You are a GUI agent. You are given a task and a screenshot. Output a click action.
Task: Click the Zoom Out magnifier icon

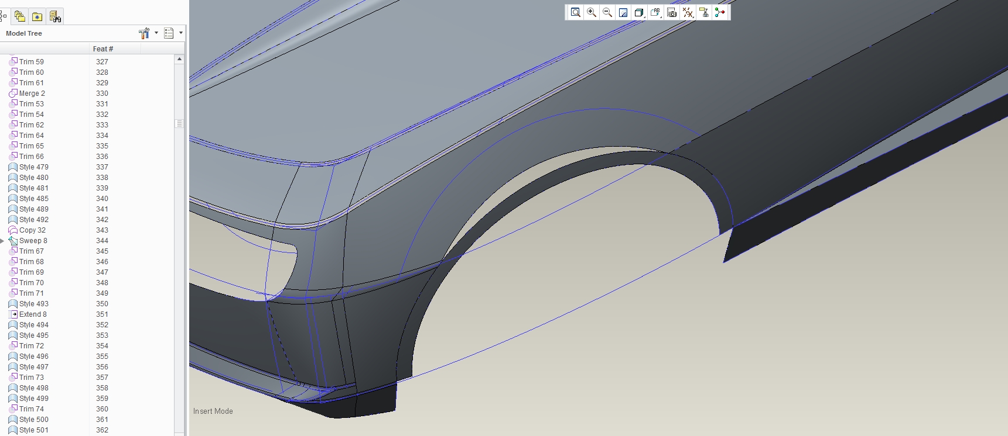point(607,12)
